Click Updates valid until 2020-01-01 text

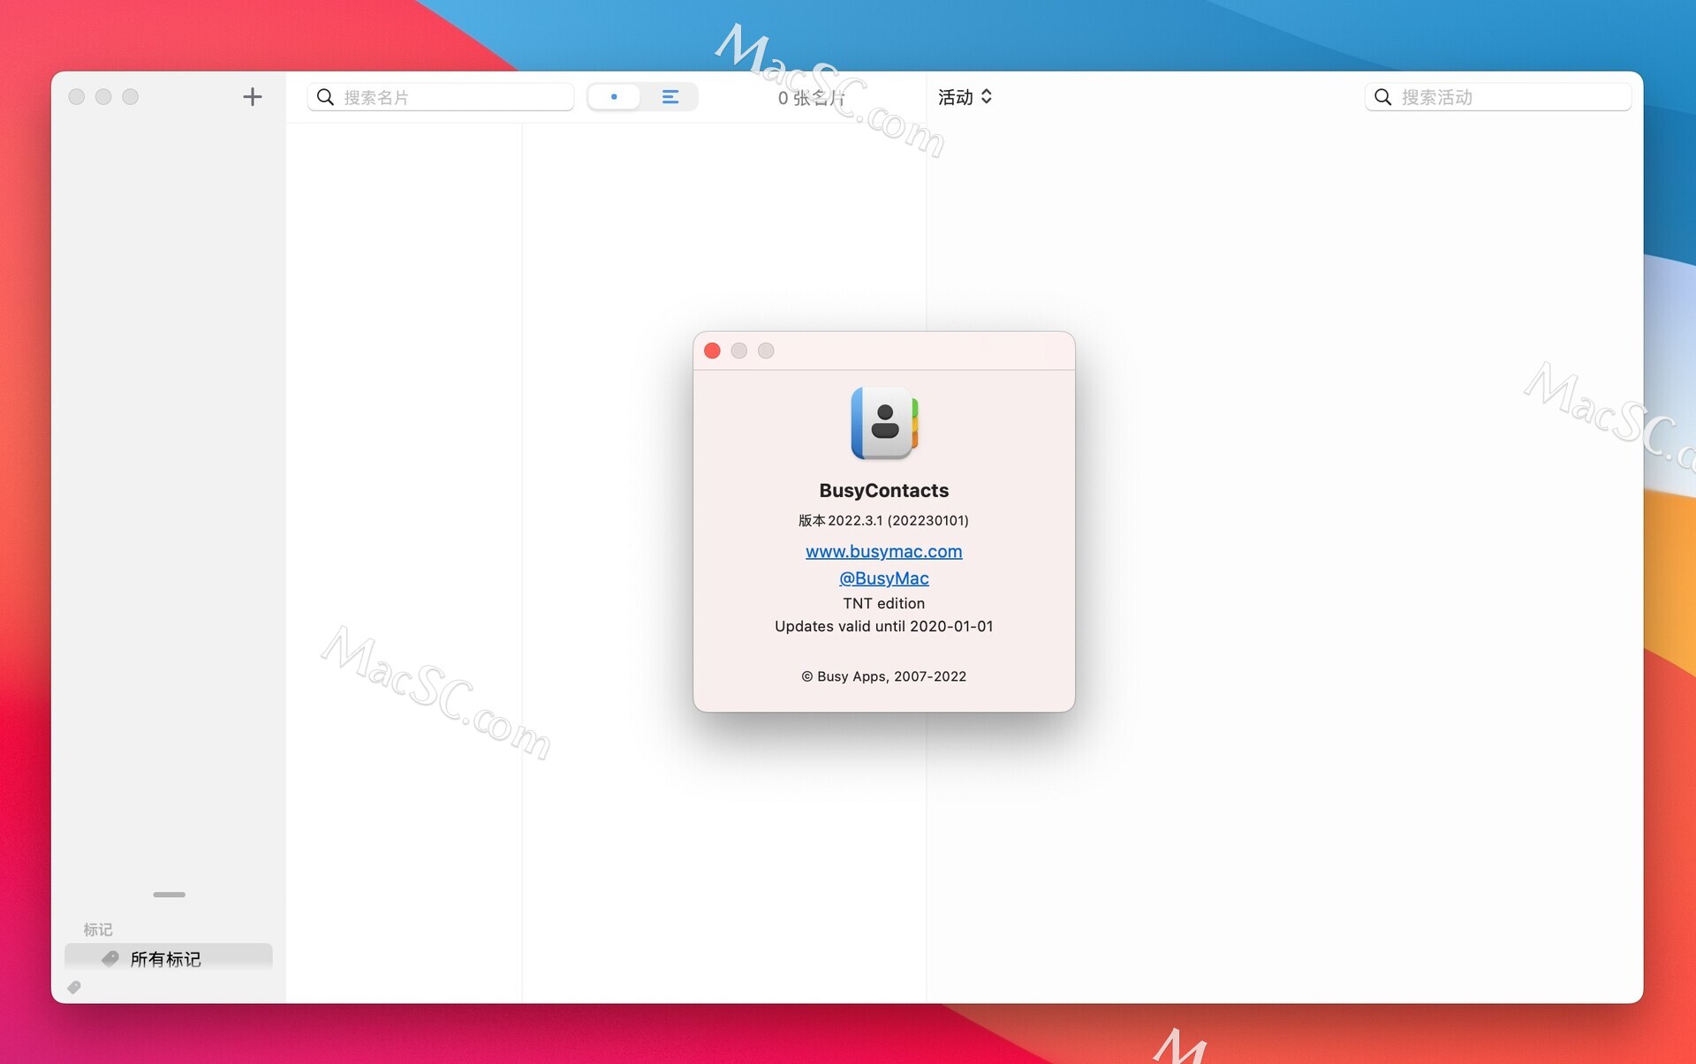883,626
